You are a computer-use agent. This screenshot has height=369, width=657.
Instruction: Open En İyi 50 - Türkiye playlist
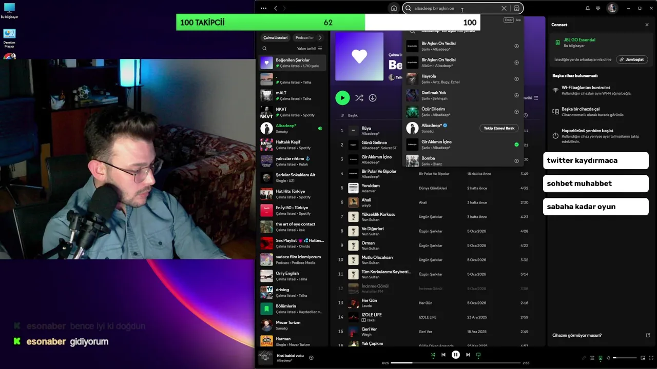coord(292,211)
